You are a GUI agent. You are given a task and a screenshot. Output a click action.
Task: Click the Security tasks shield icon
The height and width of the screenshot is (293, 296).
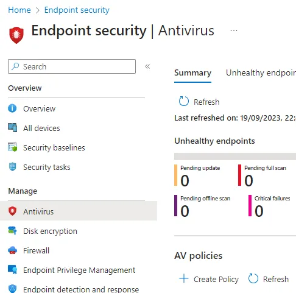pos(12,167)
